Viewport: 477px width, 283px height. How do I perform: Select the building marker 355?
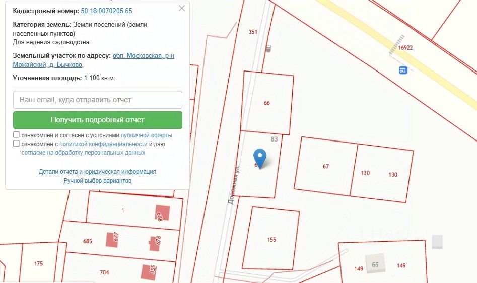149,272
